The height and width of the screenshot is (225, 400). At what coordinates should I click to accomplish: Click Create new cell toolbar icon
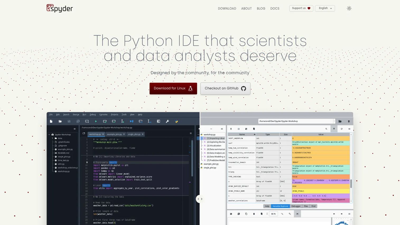pyautogui.click(x=87, y=121)
